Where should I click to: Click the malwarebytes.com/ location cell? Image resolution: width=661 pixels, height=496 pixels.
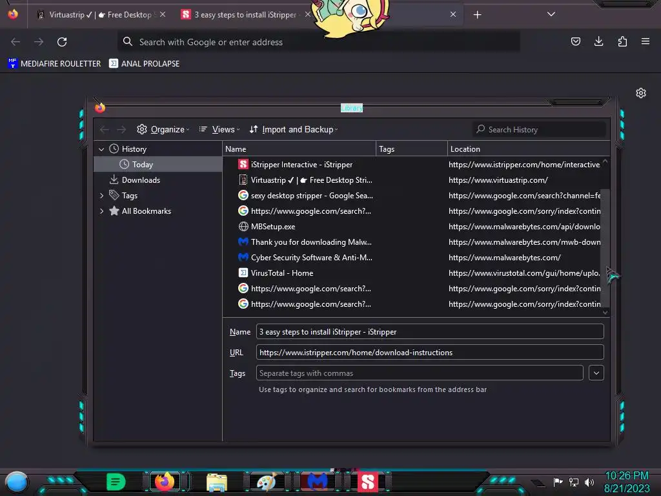pyautogui.click(x=505, y=258)
